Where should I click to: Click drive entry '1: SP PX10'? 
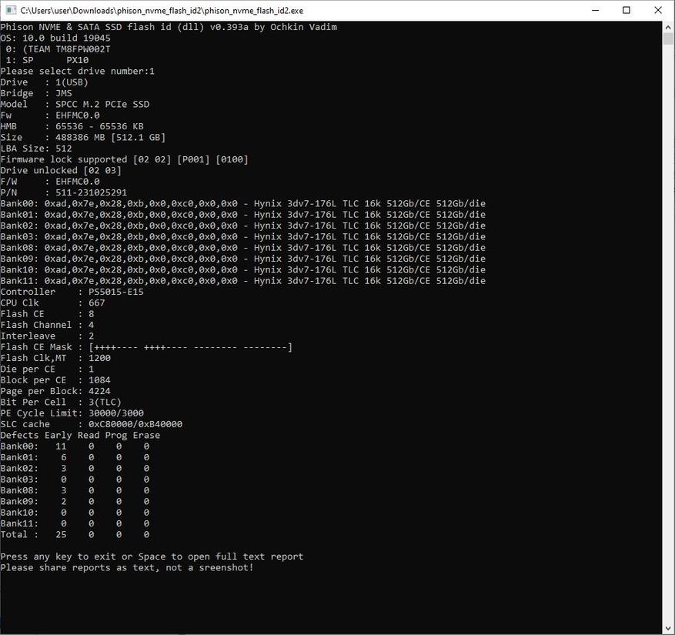click(48, 60)
